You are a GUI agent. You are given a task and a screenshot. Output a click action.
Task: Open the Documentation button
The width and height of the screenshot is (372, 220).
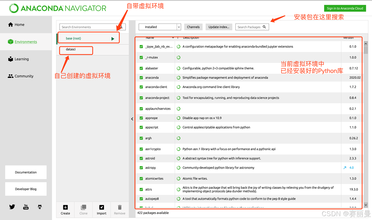(x=26, y=172)
